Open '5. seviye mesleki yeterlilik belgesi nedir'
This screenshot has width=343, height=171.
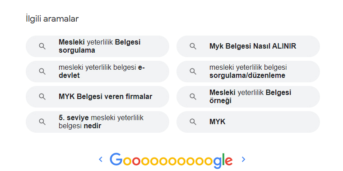[x=97, y=122]
